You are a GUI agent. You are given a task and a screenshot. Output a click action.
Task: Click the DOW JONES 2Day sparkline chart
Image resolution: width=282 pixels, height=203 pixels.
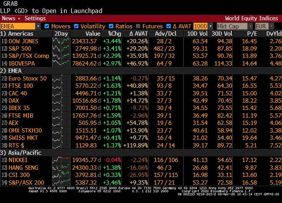pos(61,41)
